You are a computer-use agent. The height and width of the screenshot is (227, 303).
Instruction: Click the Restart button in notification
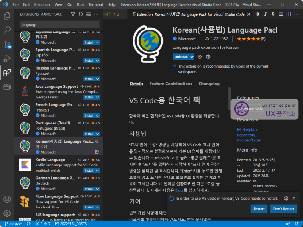click(259, 209)
